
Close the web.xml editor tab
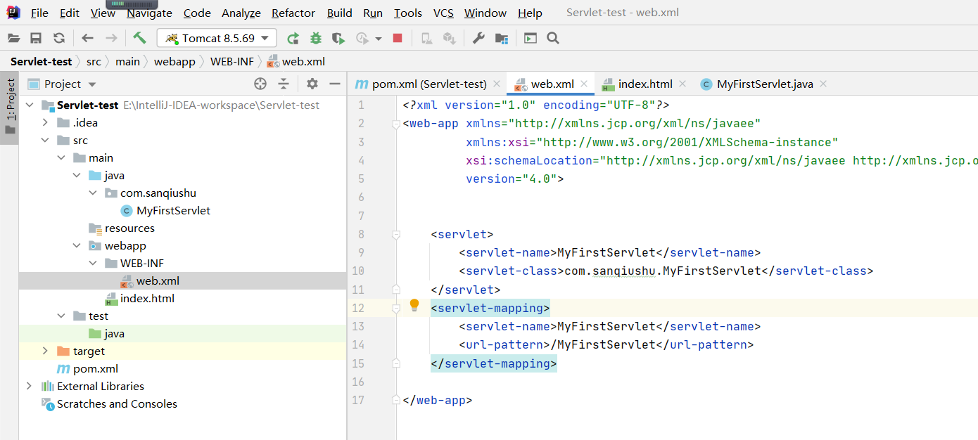coord(584,84)
